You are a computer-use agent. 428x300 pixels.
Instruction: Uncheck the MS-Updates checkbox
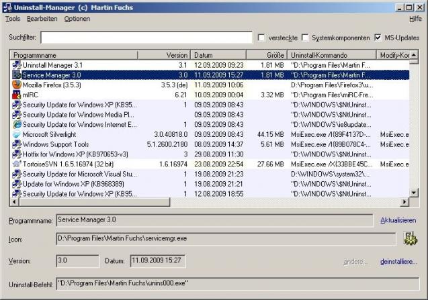coord(378,38)
